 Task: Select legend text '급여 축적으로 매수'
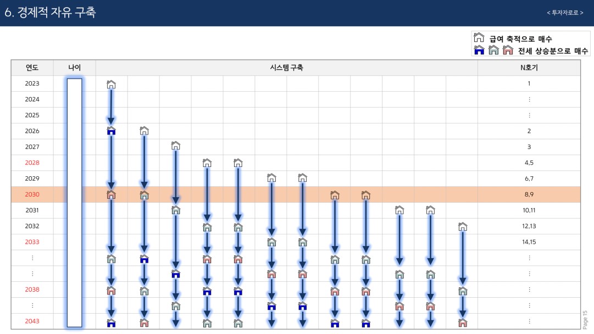coord(520,38)
